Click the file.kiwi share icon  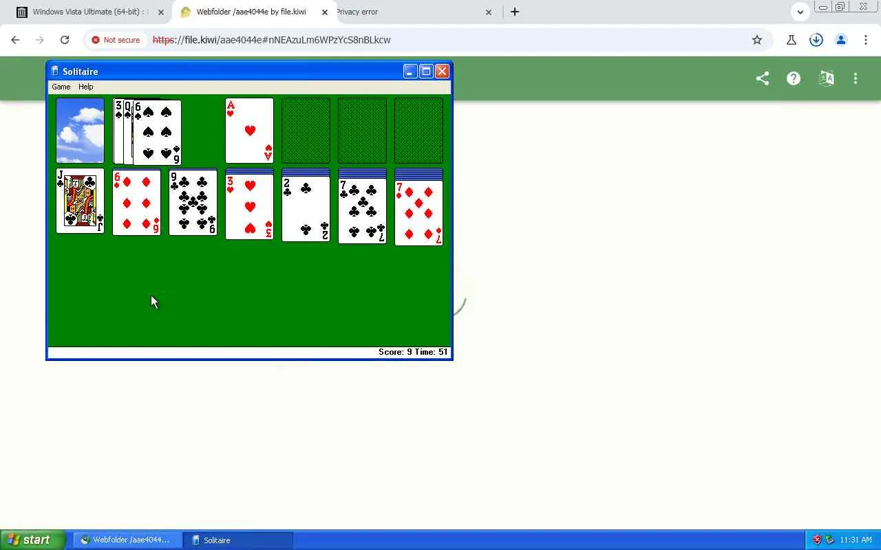pyautogui.click(x=763, y=78)
